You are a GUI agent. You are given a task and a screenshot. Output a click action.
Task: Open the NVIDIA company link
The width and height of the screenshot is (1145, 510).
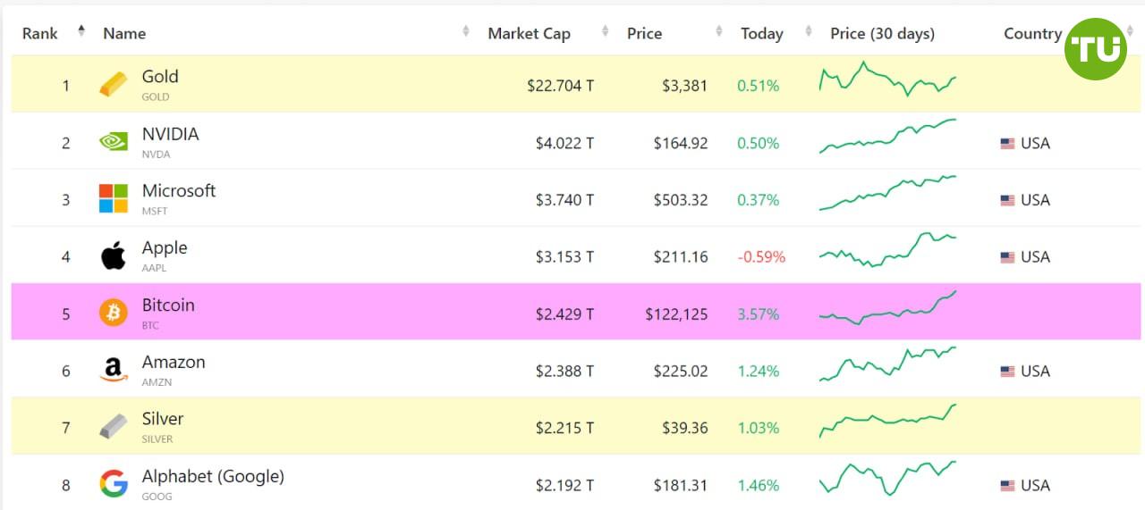(170, 134)
